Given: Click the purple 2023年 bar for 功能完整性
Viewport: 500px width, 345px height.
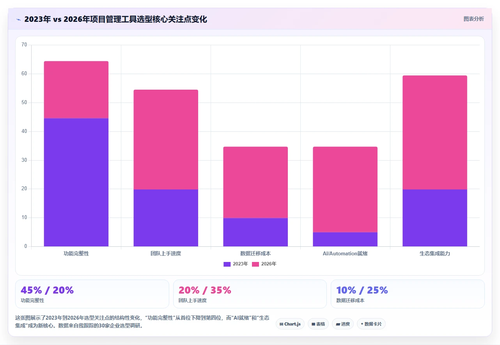Looking at the screenshot, I should 76,182.
